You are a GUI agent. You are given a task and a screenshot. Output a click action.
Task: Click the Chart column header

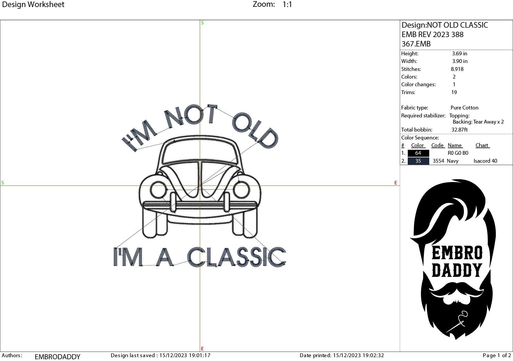pos(482,145)
